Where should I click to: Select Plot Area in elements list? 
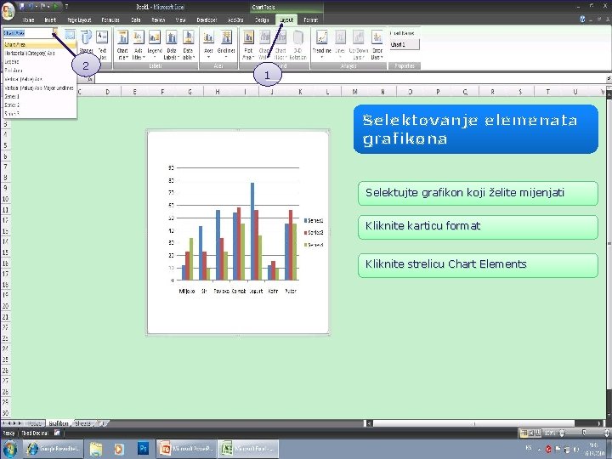point(39,71)
